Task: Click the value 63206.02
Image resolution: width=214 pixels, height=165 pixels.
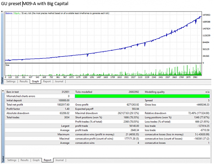Action: pyautogui.click(x=65, y=113)
